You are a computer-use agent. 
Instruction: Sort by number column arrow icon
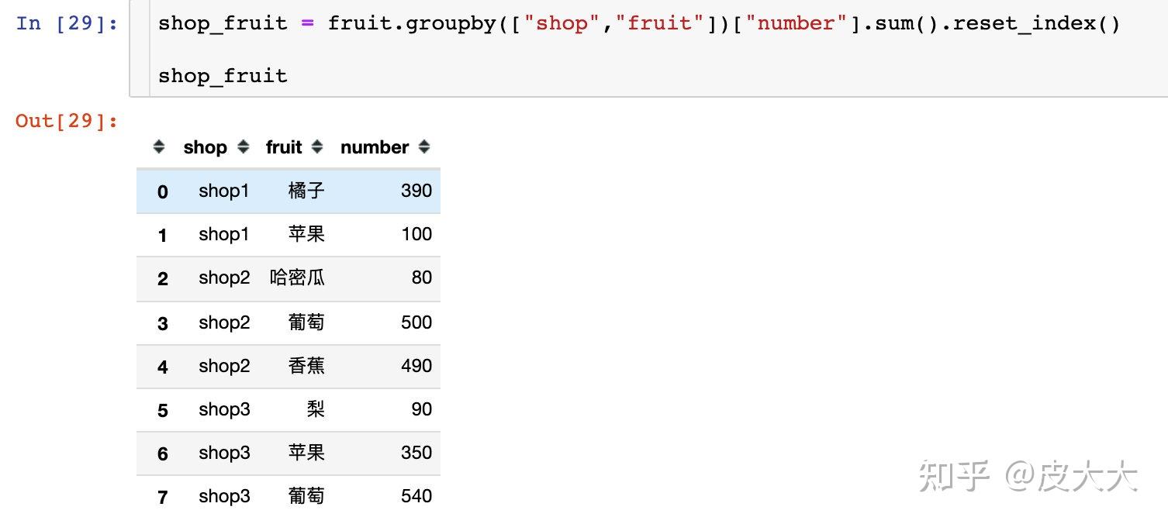pyautogui.click(x=423, y=147)
